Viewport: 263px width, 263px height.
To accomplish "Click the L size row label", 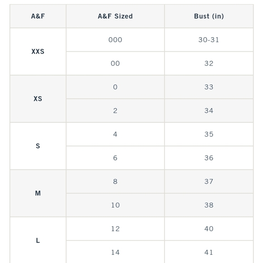I will [x=38, y=240].
